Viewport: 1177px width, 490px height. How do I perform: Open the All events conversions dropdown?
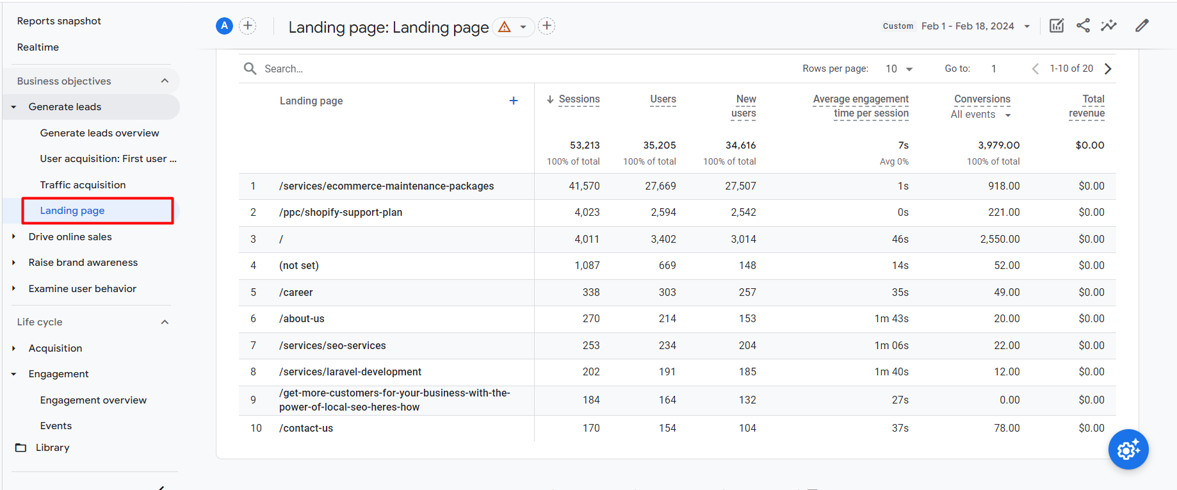coord(981,115)
